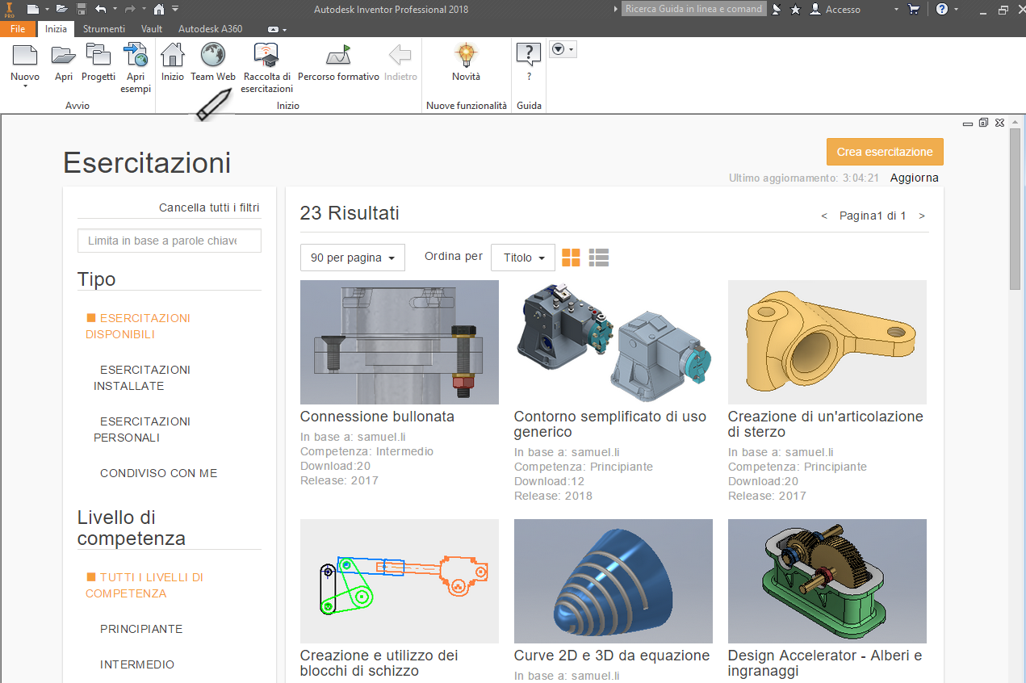The image size is (1026, 683).
Task: Open the Titolo sort dropdown
Action: point(523,258)
